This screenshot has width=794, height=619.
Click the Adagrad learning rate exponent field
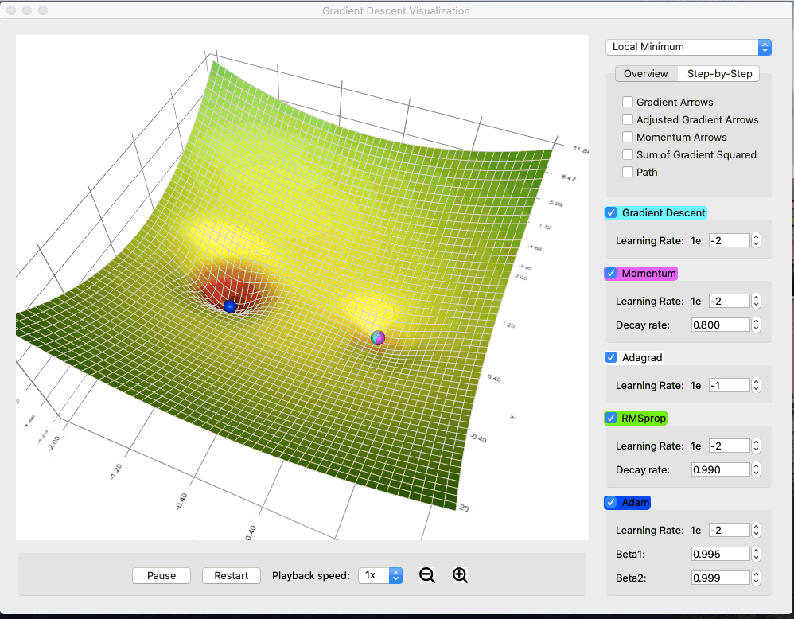[x=729, y=385]
